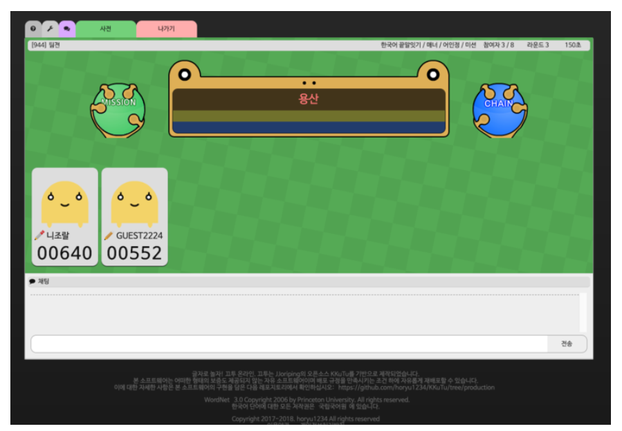Click the blue CHAIN badge

click(500, 110)
